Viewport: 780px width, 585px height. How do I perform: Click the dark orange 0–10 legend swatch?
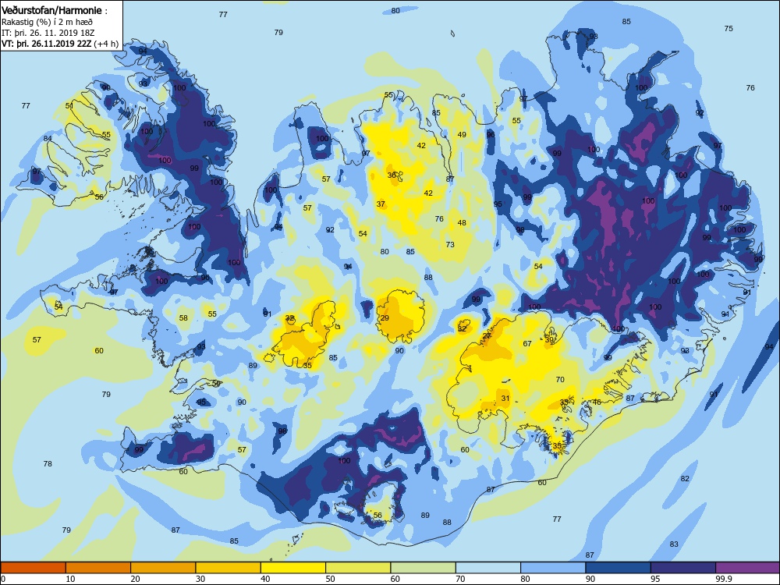click(x=34, y=568)
